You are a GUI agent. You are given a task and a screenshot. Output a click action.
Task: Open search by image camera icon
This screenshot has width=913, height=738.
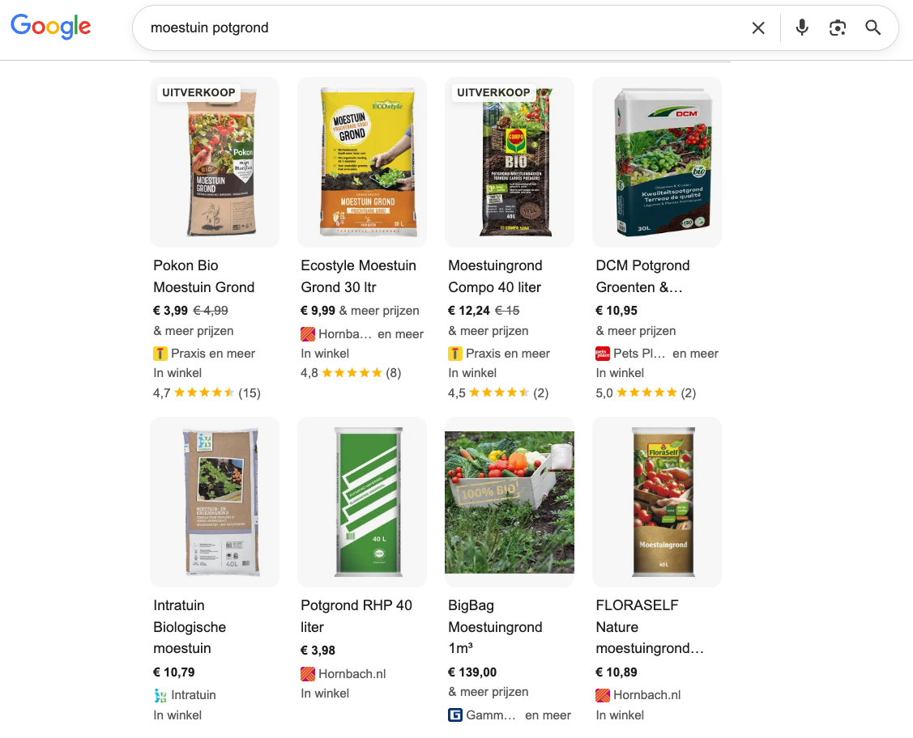(838, 28)
